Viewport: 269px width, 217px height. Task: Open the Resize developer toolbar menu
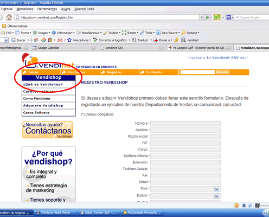pyautogui.click(x=130, y=33)
